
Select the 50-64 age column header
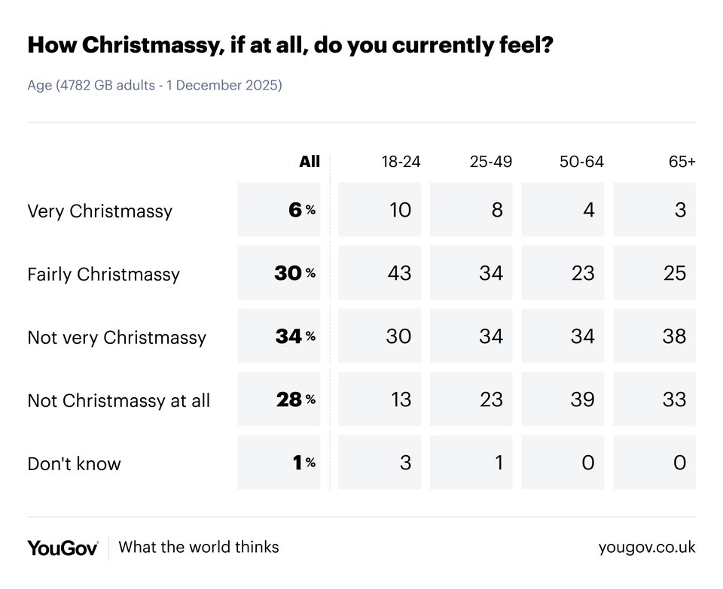(582, 162)
